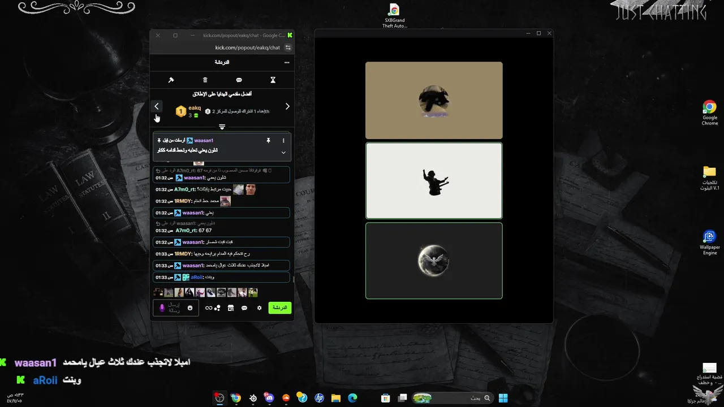
Task: Click the taskbar search box
Action: pos(453,398)
